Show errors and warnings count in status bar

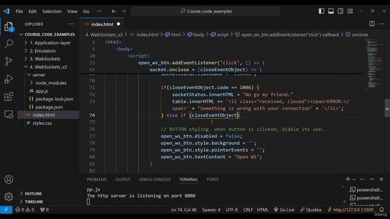tap(24, 210)
